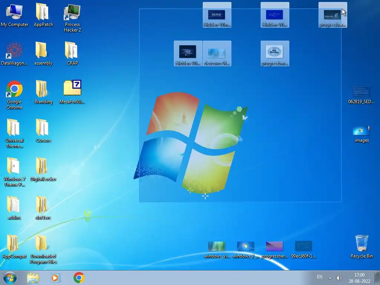Select the Windows 7 Theme P... folder
The width and height of the screenshot is (380, 285).
pyautogui.click(x=14, y=172)
